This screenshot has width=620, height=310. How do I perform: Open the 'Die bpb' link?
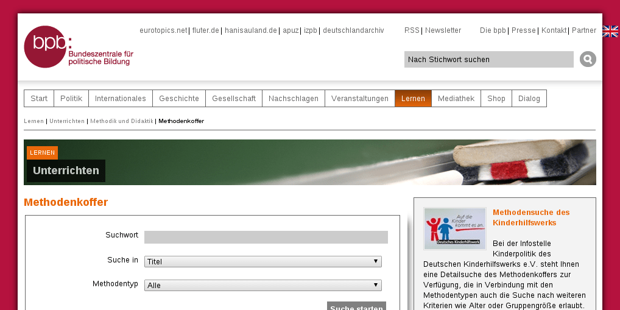(493, 30)
